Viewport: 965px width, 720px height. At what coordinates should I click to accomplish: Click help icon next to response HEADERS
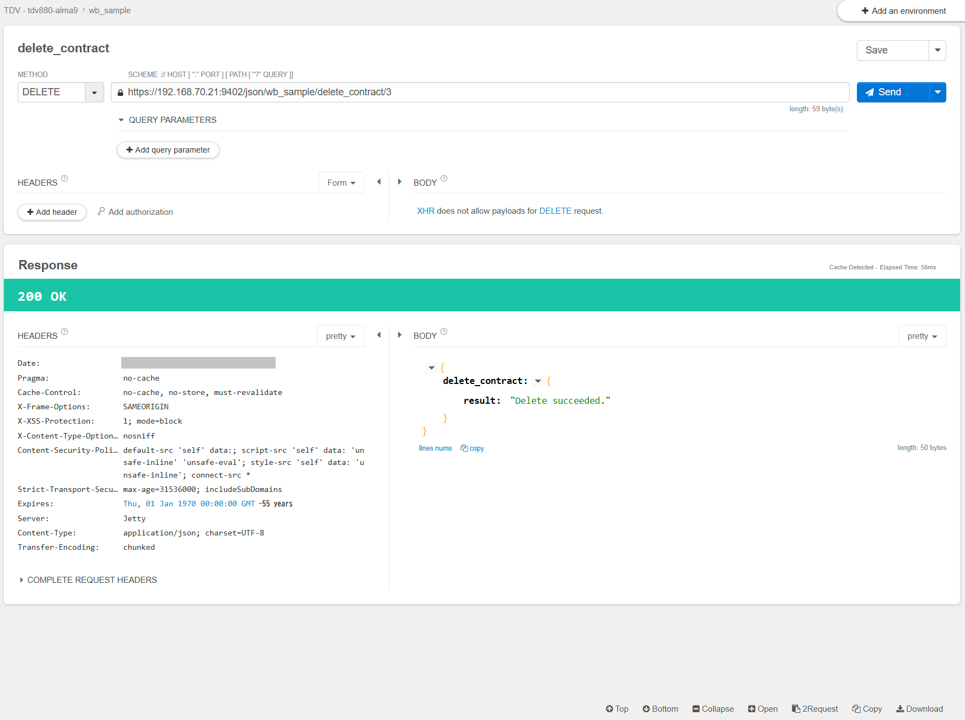[65, 332]
